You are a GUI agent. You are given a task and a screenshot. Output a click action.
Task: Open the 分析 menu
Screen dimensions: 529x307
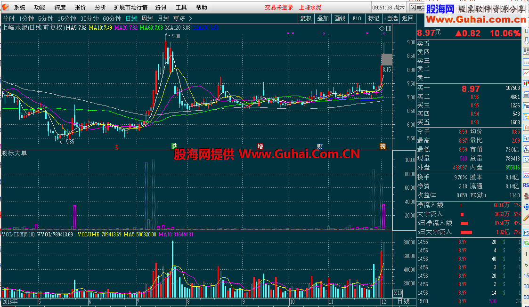click(x=100, y=7)
